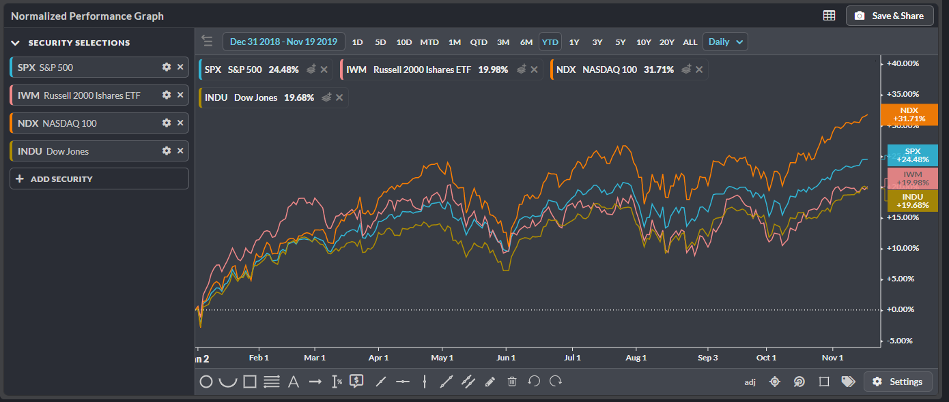Screen dimensions: 949x402
Task: Select the YTD time range
Action: point(550,42)
